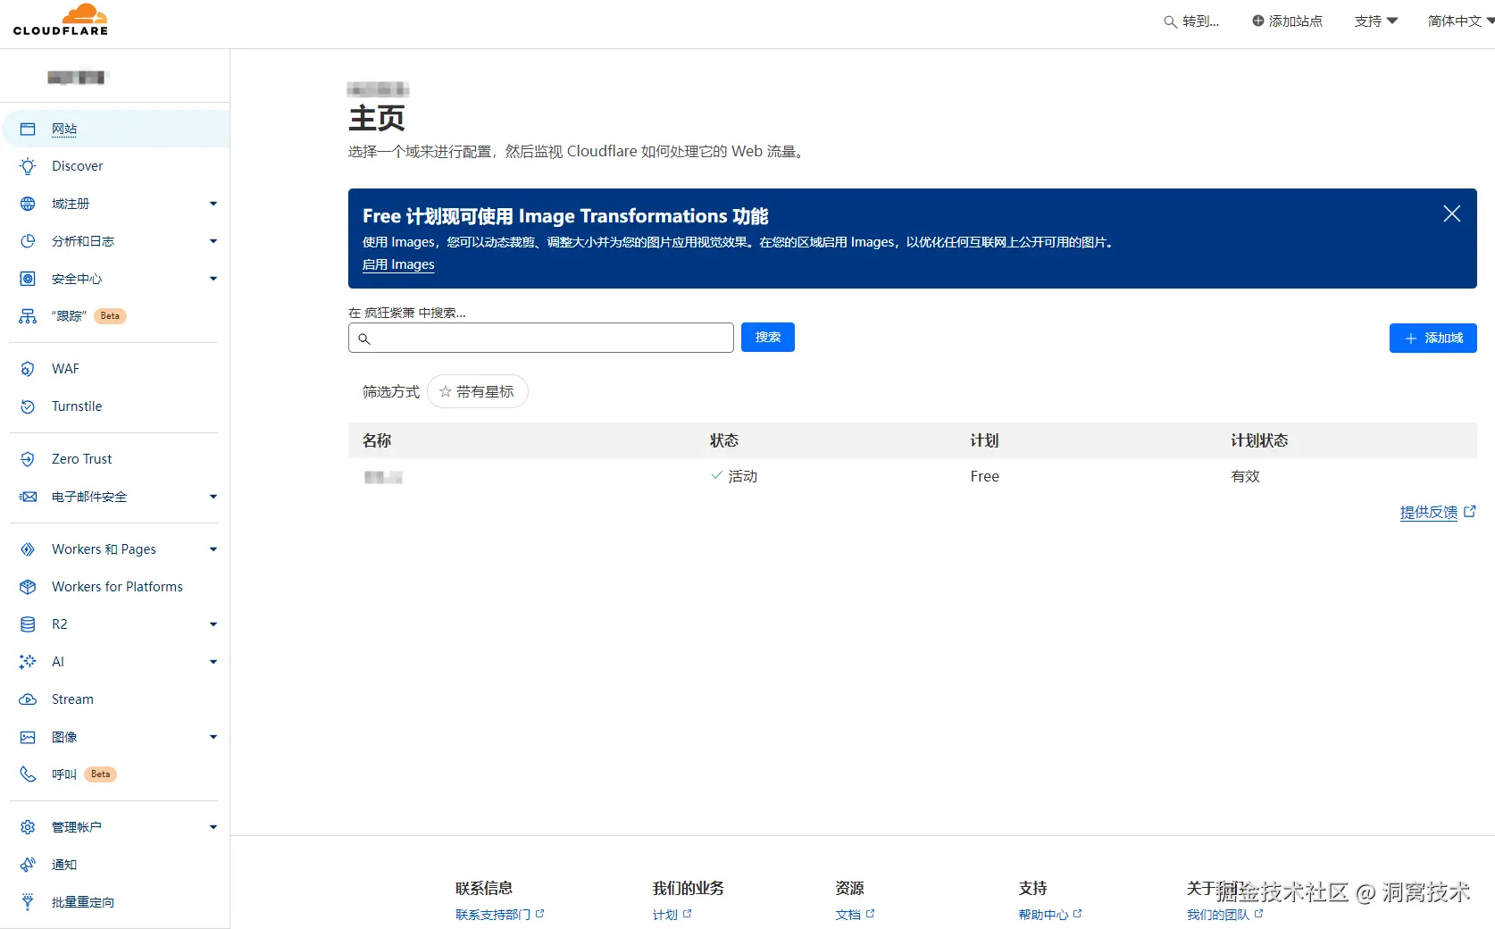Open the 帮助中心 footer link
The width and height of the screenshot is (1495, 929).
1050,915
